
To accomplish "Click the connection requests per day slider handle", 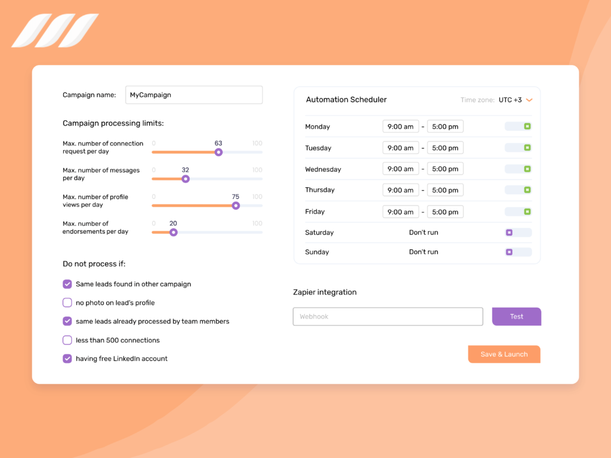I will (218, 152).
